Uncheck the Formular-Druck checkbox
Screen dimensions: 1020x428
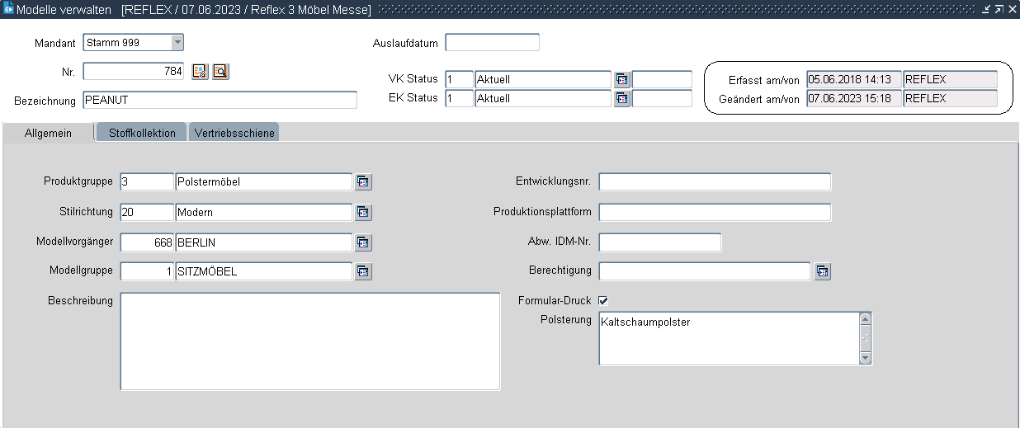603,301
